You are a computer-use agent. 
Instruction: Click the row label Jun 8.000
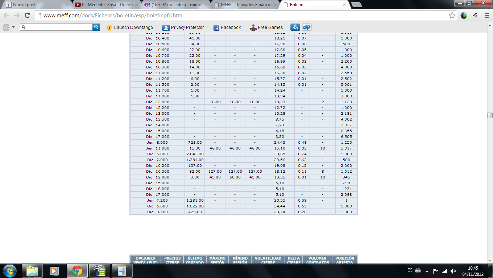pos(157,142)
